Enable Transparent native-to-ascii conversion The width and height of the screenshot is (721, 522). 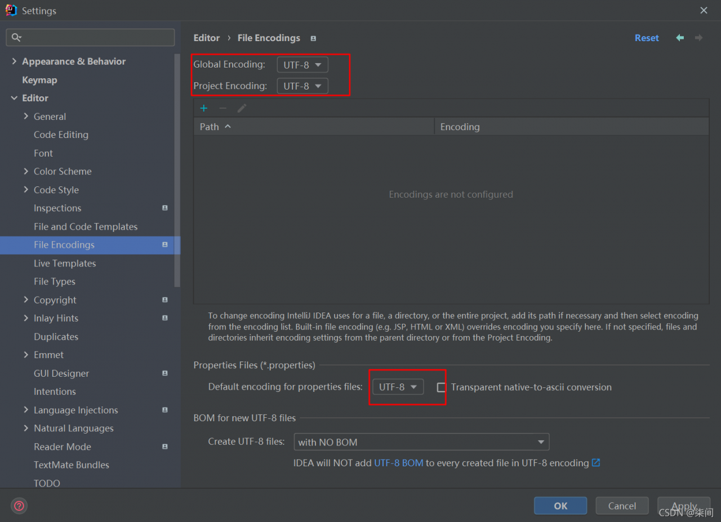click(x=442, y=387)
